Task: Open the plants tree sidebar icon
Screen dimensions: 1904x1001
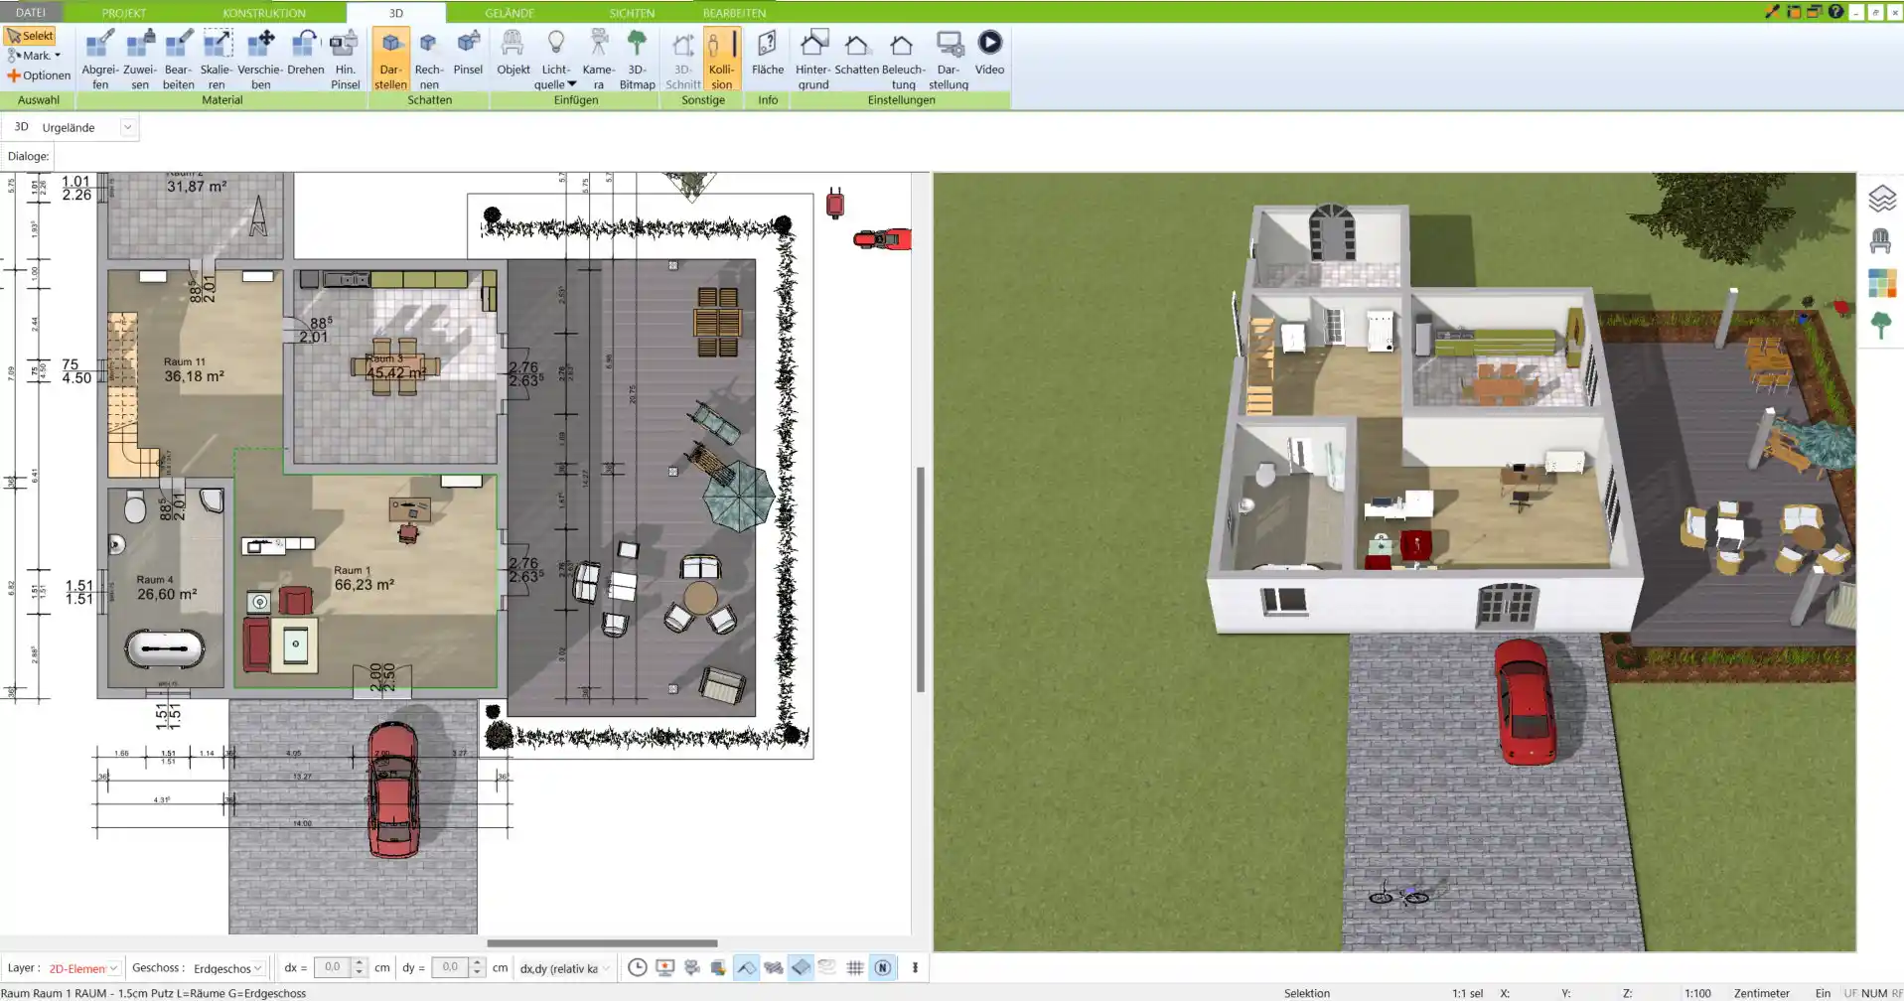Action: tap(1880, 325)
